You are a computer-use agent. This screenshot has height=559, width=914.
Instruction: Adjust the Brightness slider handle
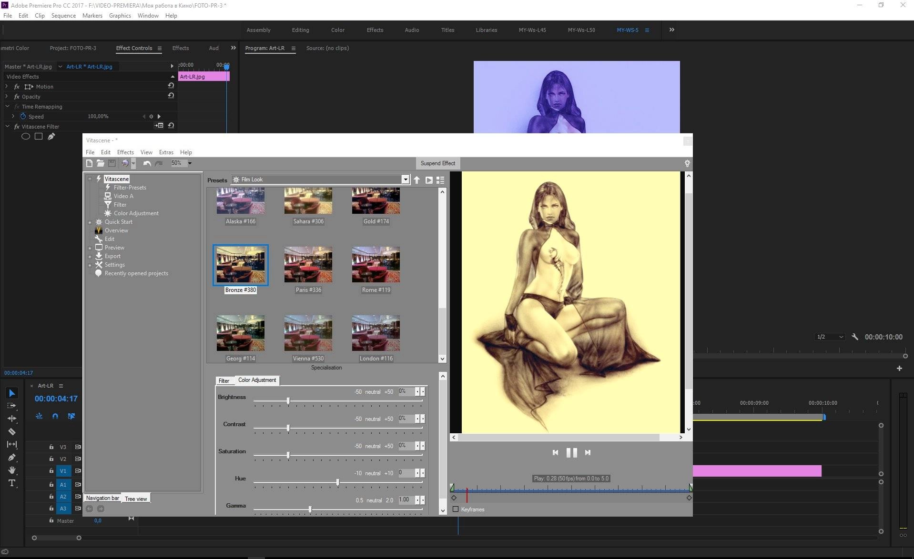click(288, 401)
